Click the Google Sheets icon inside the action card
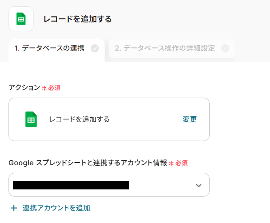Viewport: 270px width, 223px height. click(x=31, y=120)
